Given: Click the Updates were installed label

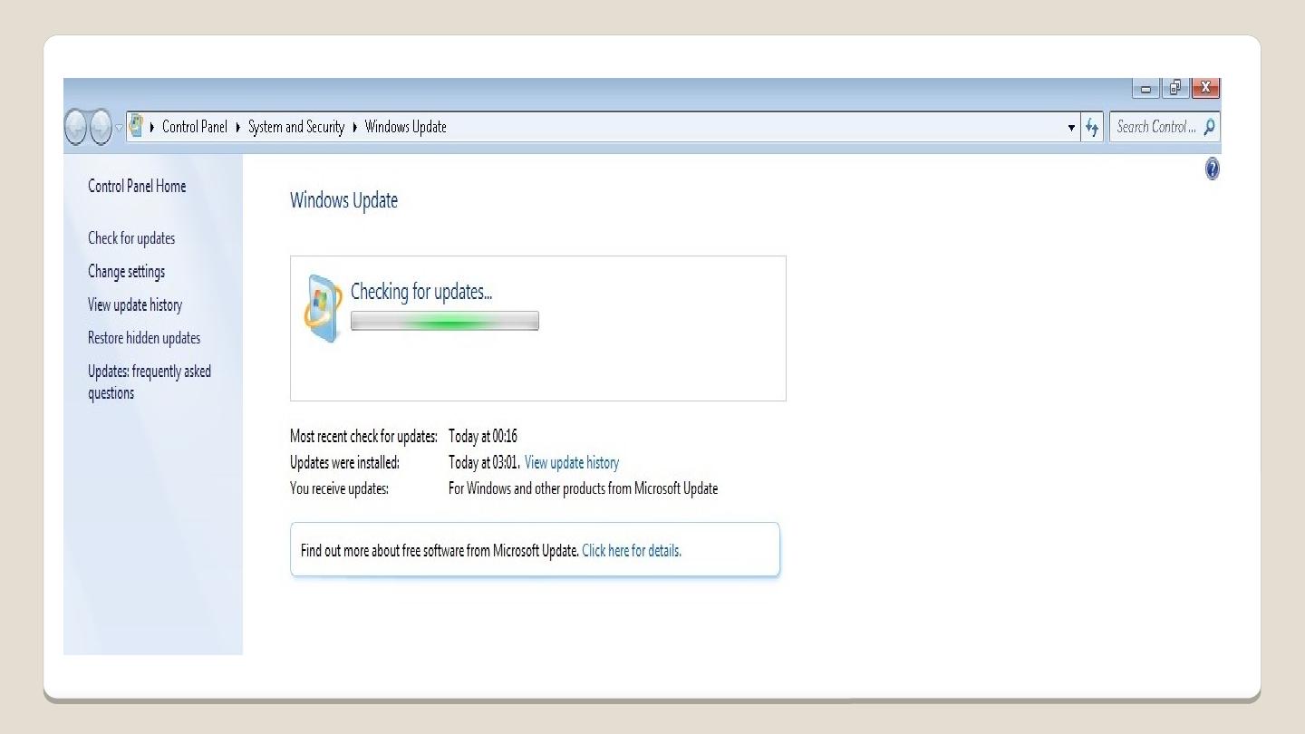Looking at the screenshot, I should pyautogui.click(x=344, y=462).
